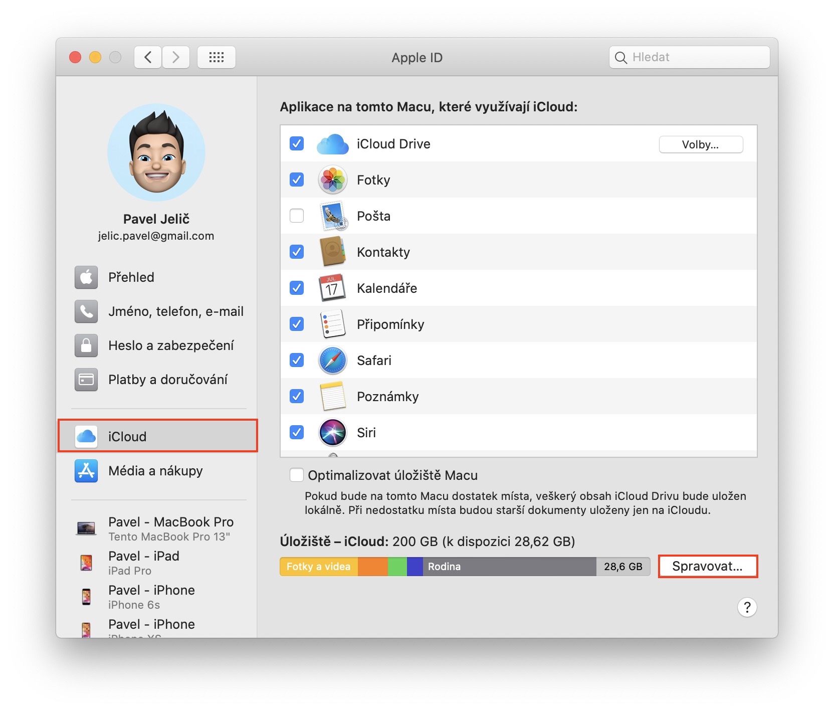The height and width of the screenshot is (712, 834).
Task: Click the 28,6 GB free storage label
Action: (x=623, y=567)
